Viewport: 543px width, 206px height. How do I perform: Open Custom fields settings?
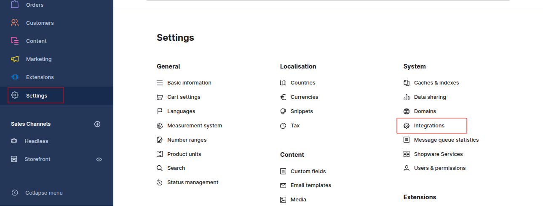click(308, 172)
